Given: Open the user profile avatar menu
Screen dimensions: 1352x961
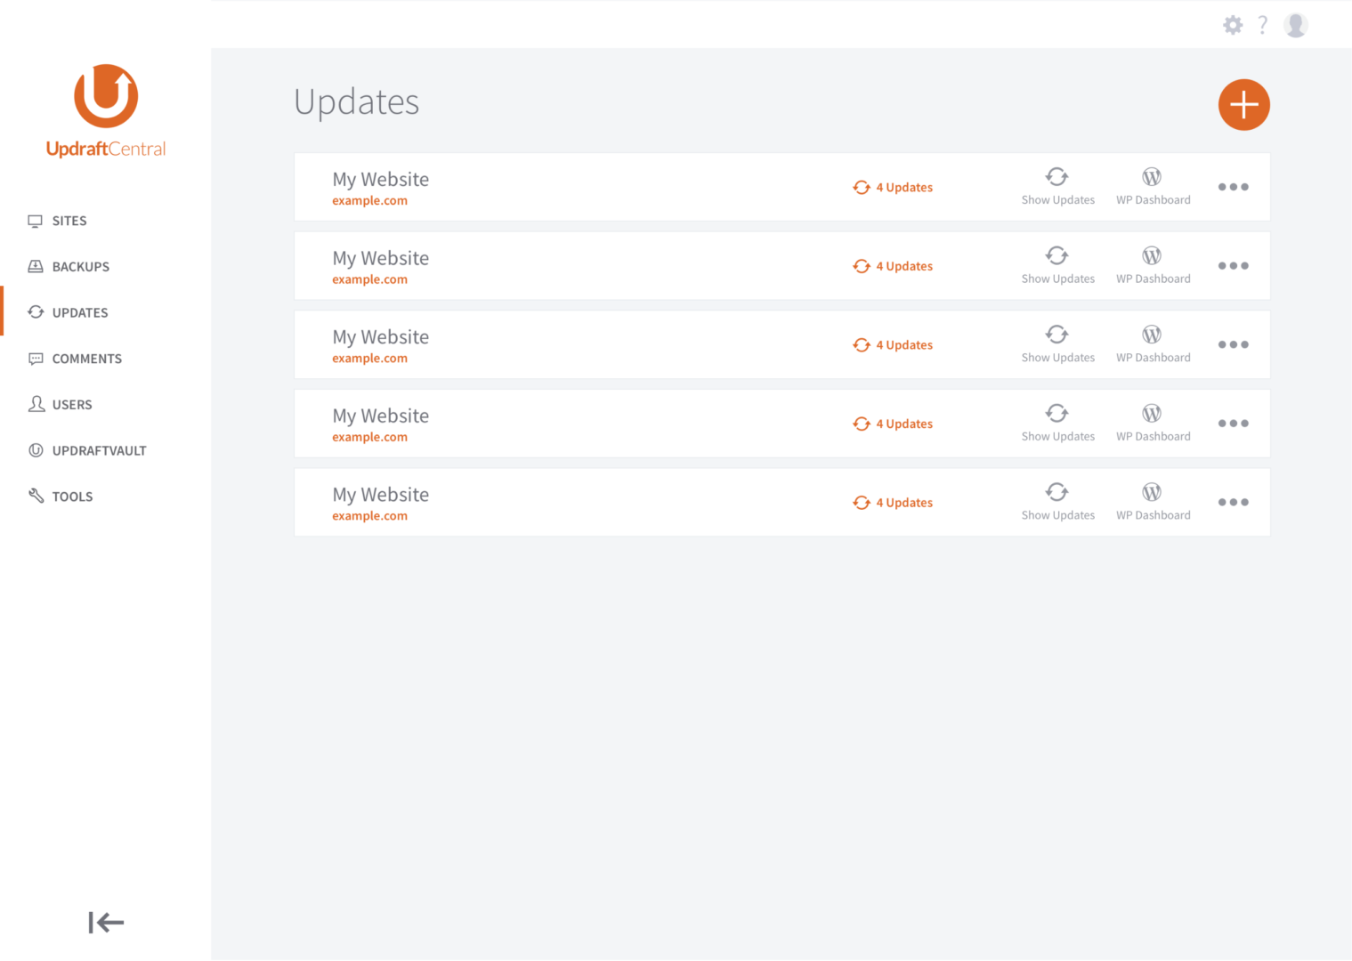Looking at the screenshot, I should [1295, 25].
